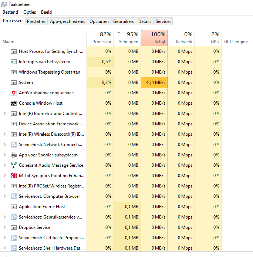253x257 pixels.
Task: Click the System process icon
Action: (14, 82)
